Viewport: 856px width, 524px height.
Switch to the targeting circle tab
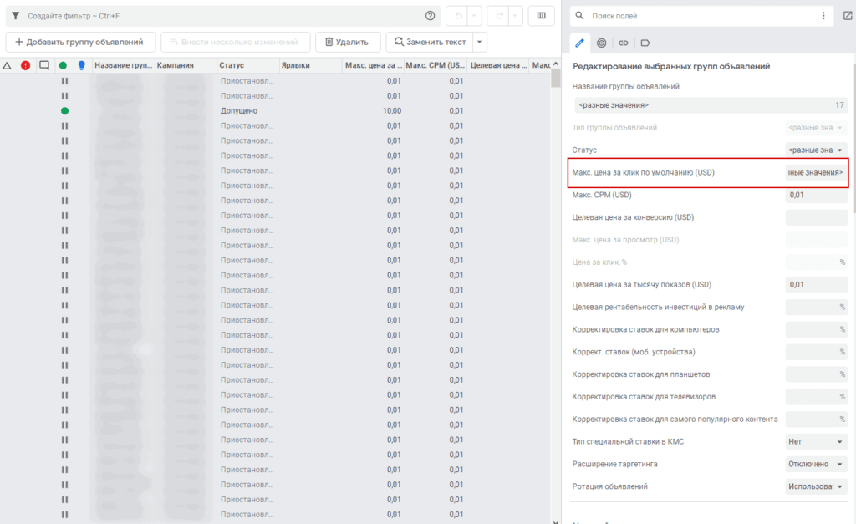(x=601, y=43)
